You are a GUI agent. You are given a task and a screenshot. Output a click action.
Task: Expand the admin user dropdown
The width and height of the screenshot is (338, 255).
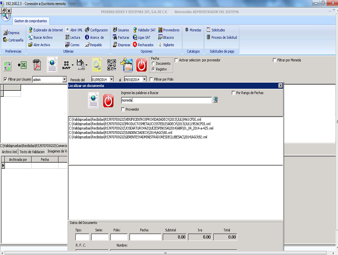(64, 79)
